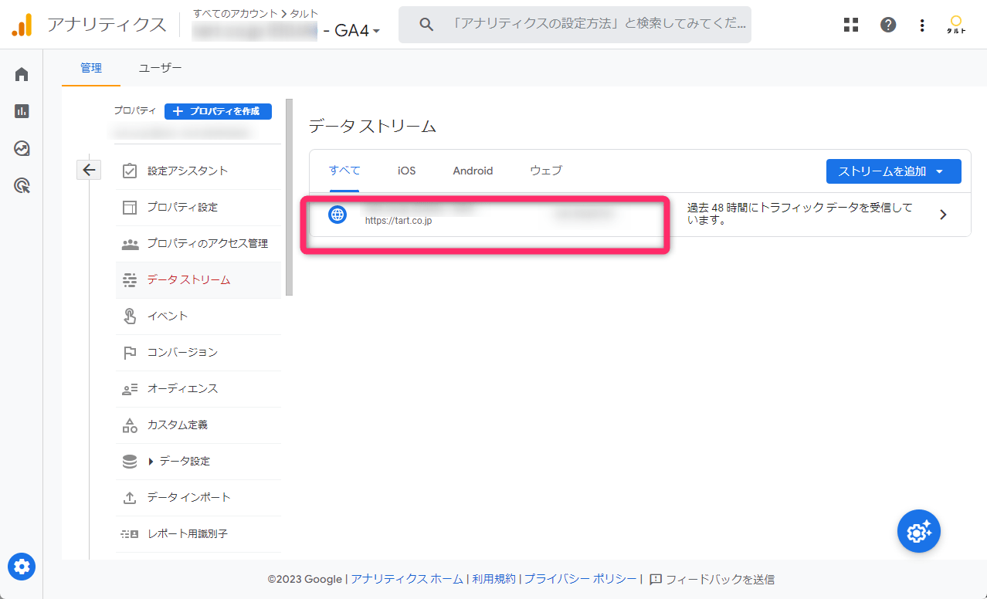987x599 pixels.
Task: Open the プライバシーポリシー footer link
Action: pos(582,579)
